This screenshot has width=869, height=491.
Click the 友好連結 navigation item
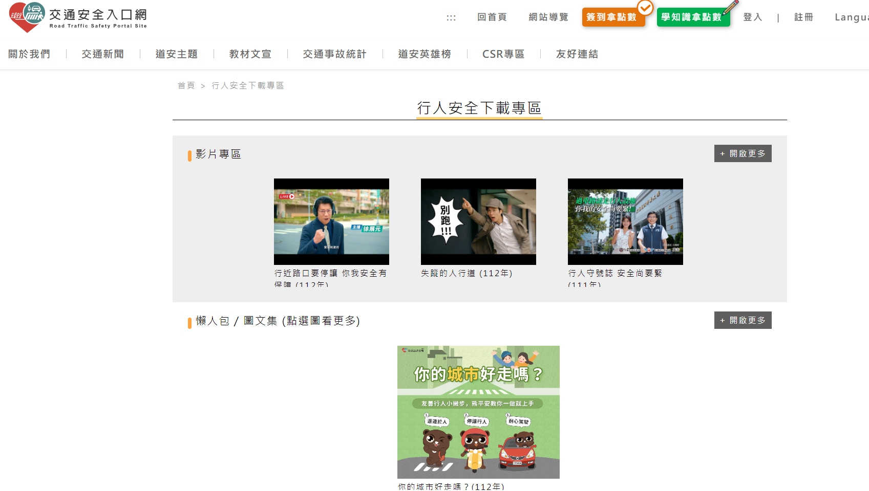(577, 54)
